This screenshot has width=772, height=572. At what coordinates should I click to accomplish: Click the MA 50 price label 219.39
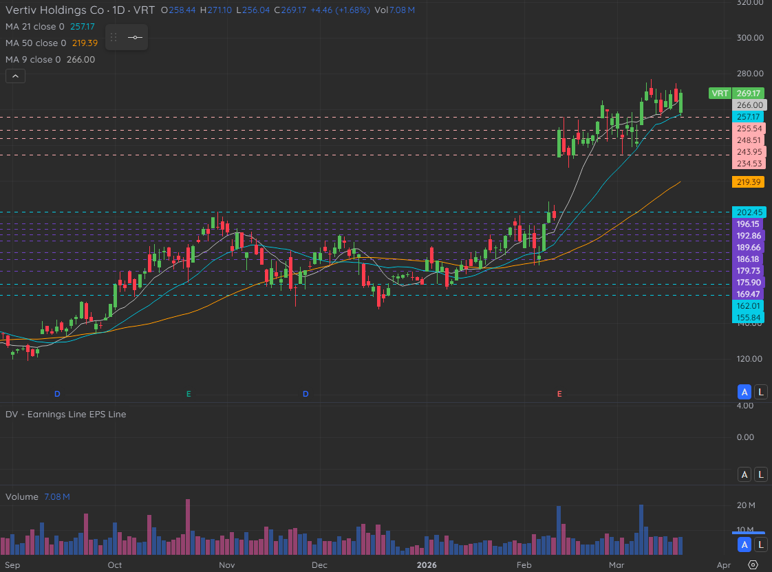pos(749,182)
